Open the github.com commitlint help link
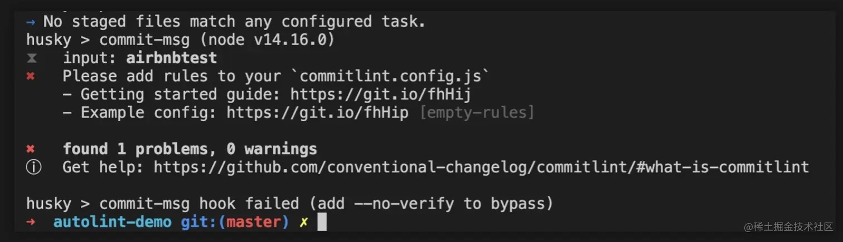This screenshot has width=843, height=242. tap(481, 167)
